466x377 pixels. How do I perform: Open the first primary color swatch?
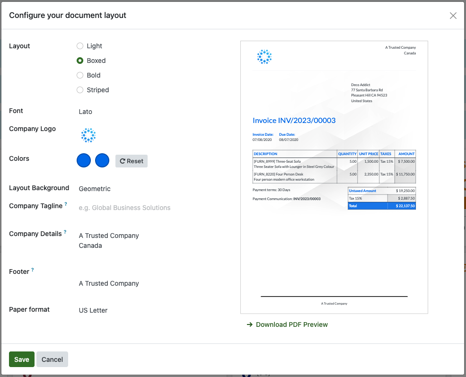coord(84,161)
